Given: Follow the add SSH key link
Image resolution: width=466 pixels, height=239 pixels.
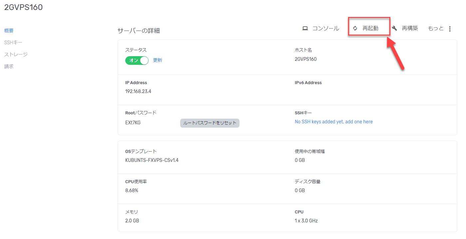Looking at the screenshot, I should pyautogui.click(x=333, y=122).
